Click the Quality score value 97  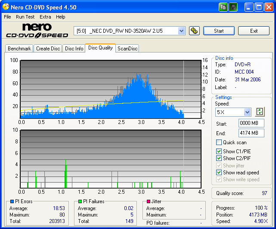coord(264,193)
